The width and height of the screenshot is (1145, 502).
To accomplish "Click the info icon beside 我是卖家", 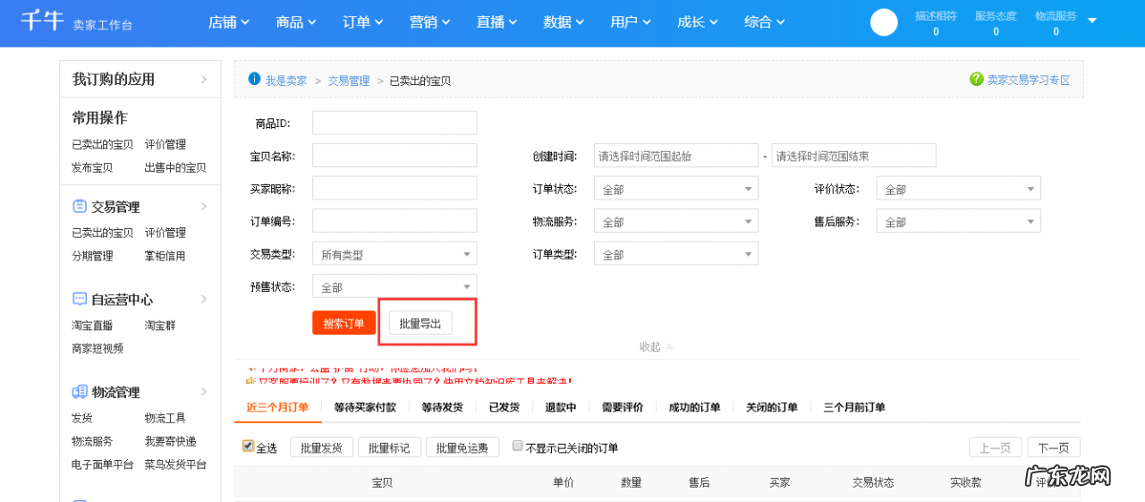I will 254,79.
